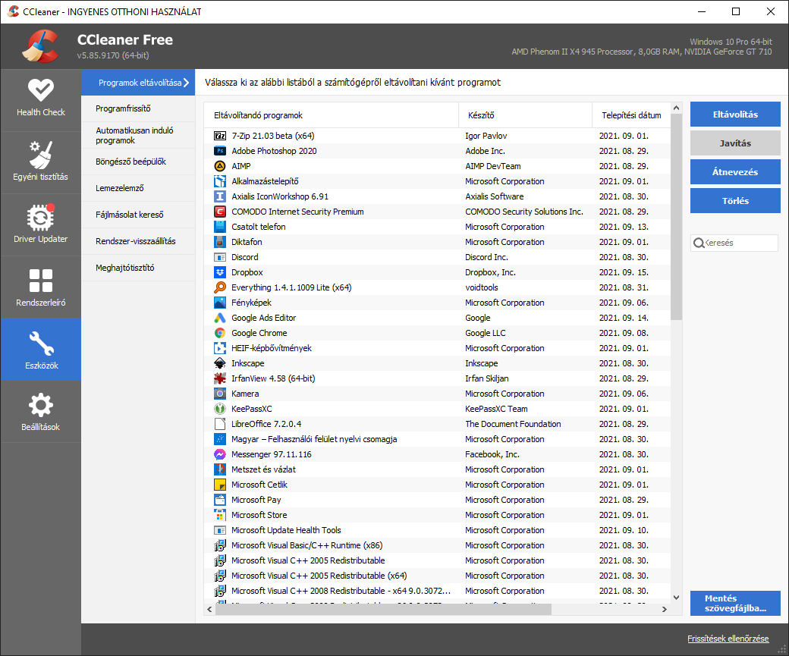Click Frissítések ellenőrzése link

728,639
